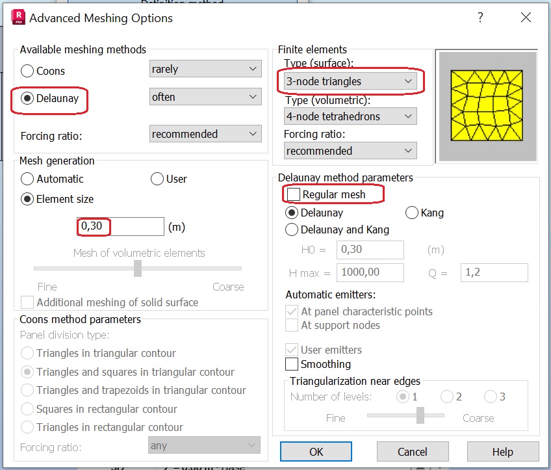Select Triangles in rectangular contour
Image resolution: width=551 pixels, height=470 pixels.
tap(27, 427)
